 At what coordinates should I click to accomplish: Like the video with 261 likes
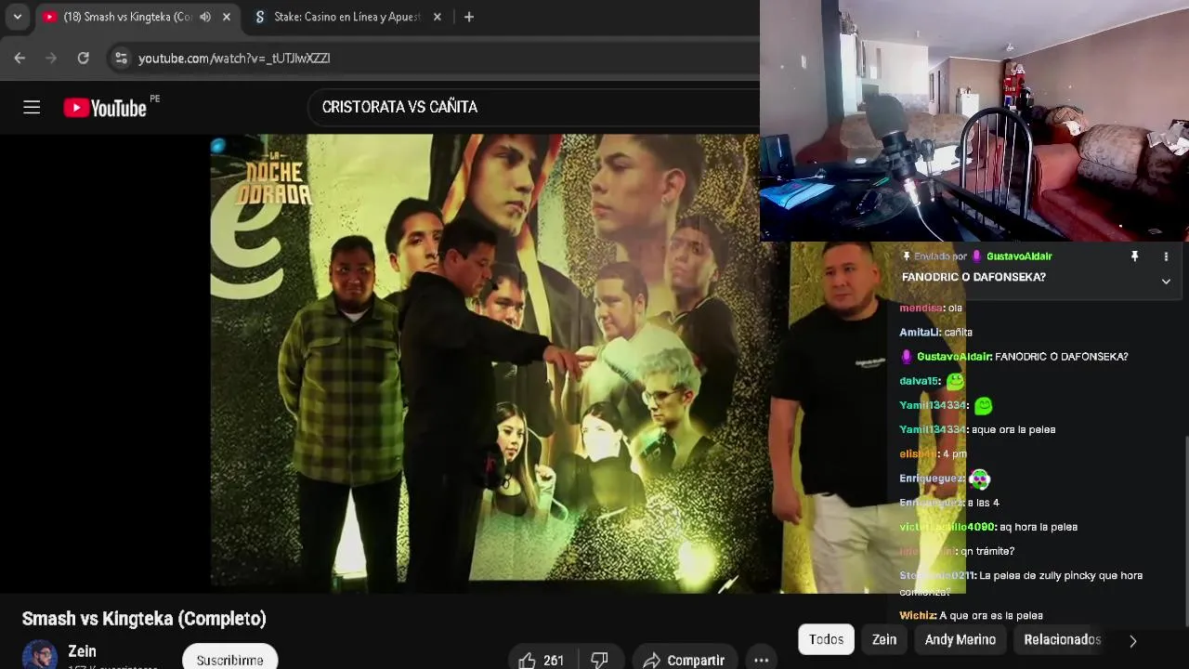pos(542,660)
